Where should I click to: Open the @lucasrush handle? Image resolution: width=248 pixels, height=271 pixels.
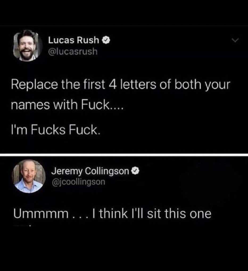tap(73, 52)
